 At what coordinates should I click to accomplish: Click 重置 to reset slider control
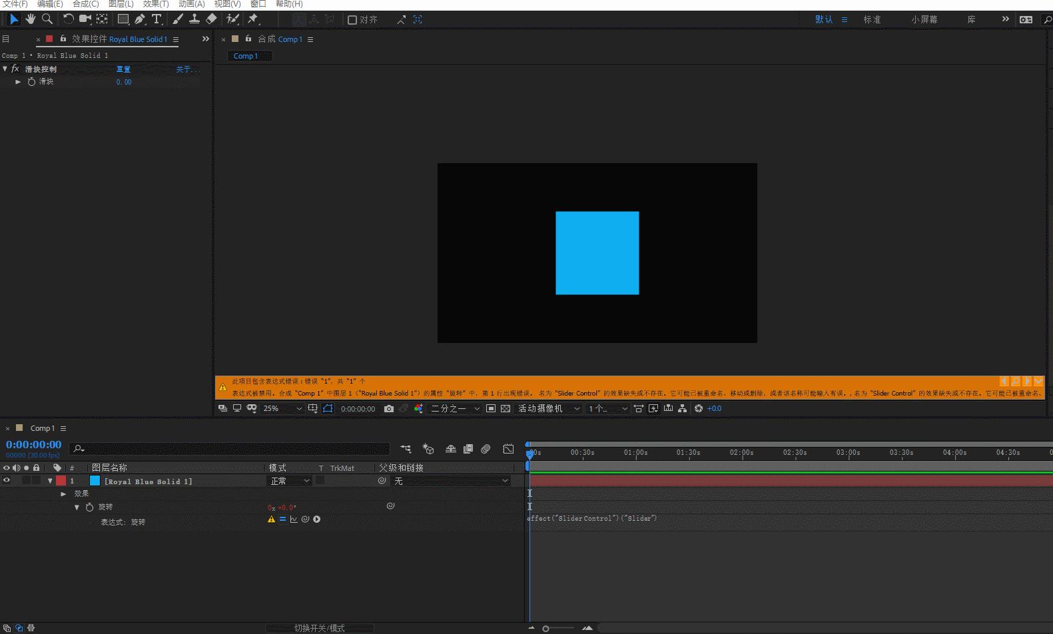[x=123, y=69]
